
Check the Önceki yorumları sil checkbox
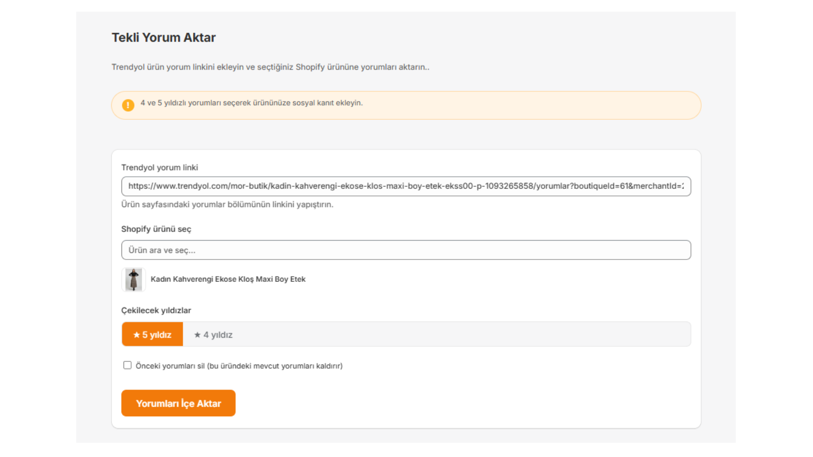click(x=128, y=365)
